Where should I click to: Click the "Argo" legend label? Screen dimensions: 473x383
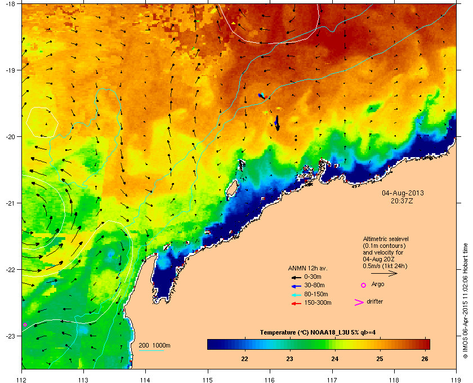378,284
